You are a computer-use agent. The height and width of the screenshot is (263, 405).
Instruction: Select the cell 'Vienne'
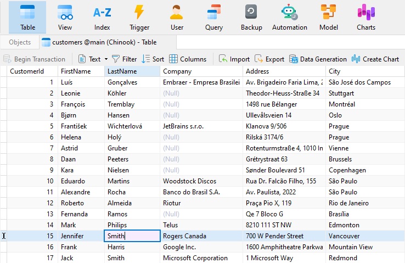tap(365, 148)
